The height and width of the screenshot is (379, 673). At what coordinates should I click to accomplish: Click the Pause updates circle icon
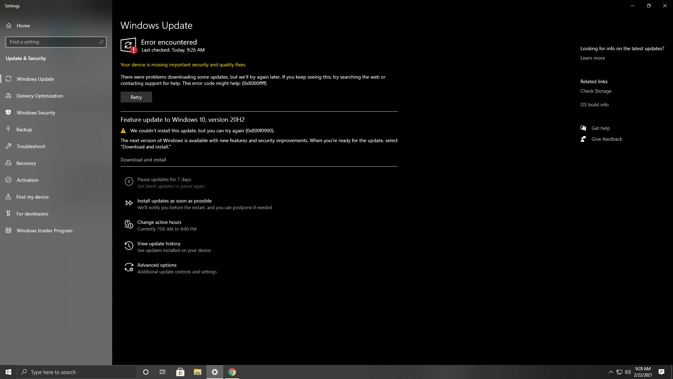point(129,181)
